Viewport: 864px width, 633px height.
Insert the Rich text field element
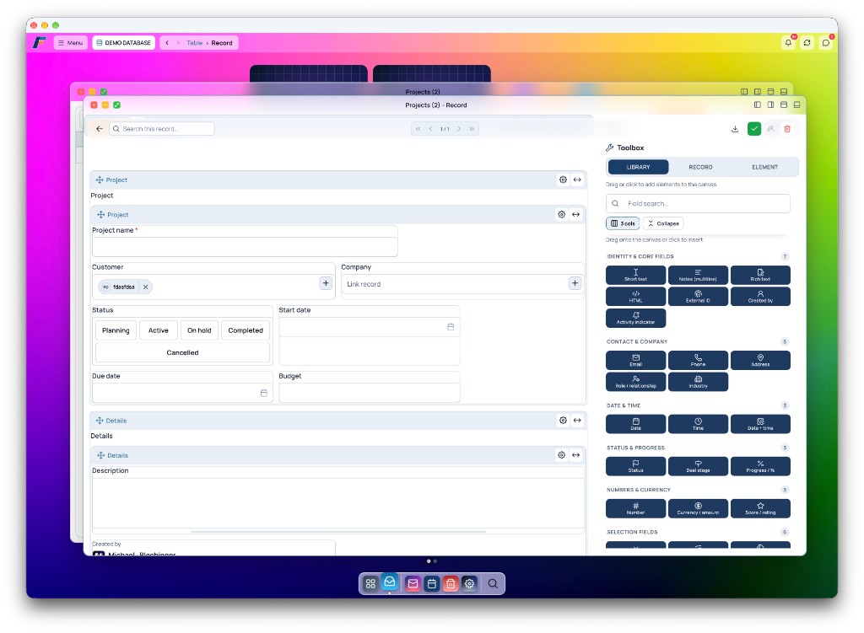(x=760, y=275)
